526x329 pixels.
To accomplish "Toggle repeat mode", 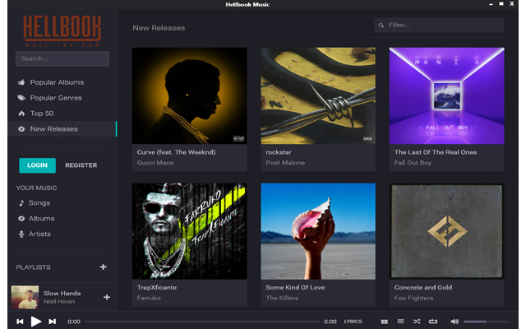I will [x=433, y=321].
